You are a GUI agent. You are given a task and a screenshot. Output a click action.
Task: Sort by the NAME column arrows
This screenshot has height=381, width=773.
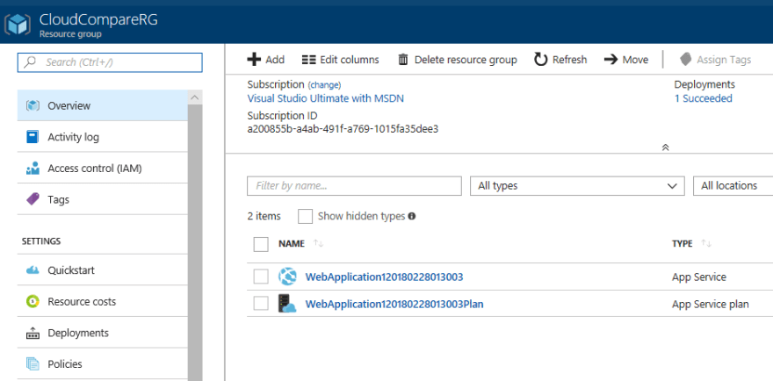[x=318, y=243]
